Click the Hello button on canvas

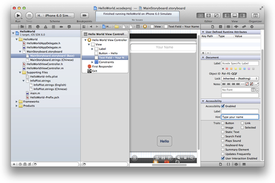coord(164,141)
